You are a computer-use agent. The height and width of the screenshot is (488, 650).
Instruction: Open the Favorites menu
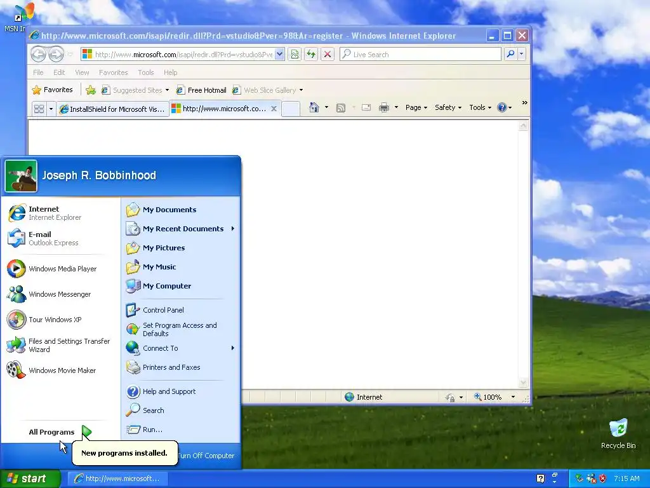pyautogui.click(x=113, y=72)
